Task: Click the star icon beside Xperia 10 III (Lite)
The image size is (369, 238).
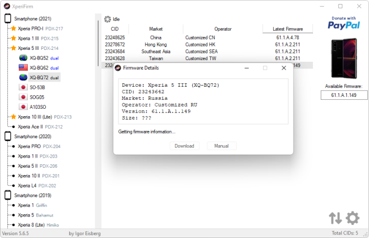Action: click(x=14, y=117)
